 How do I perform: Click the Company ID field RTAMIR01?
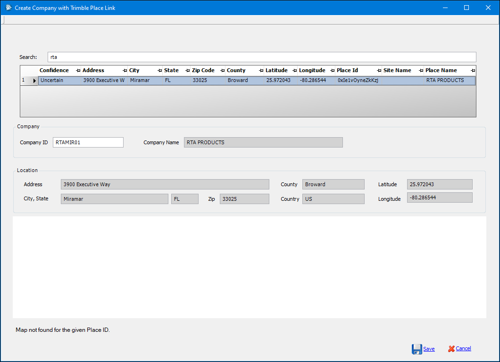[x=88, y=142]
